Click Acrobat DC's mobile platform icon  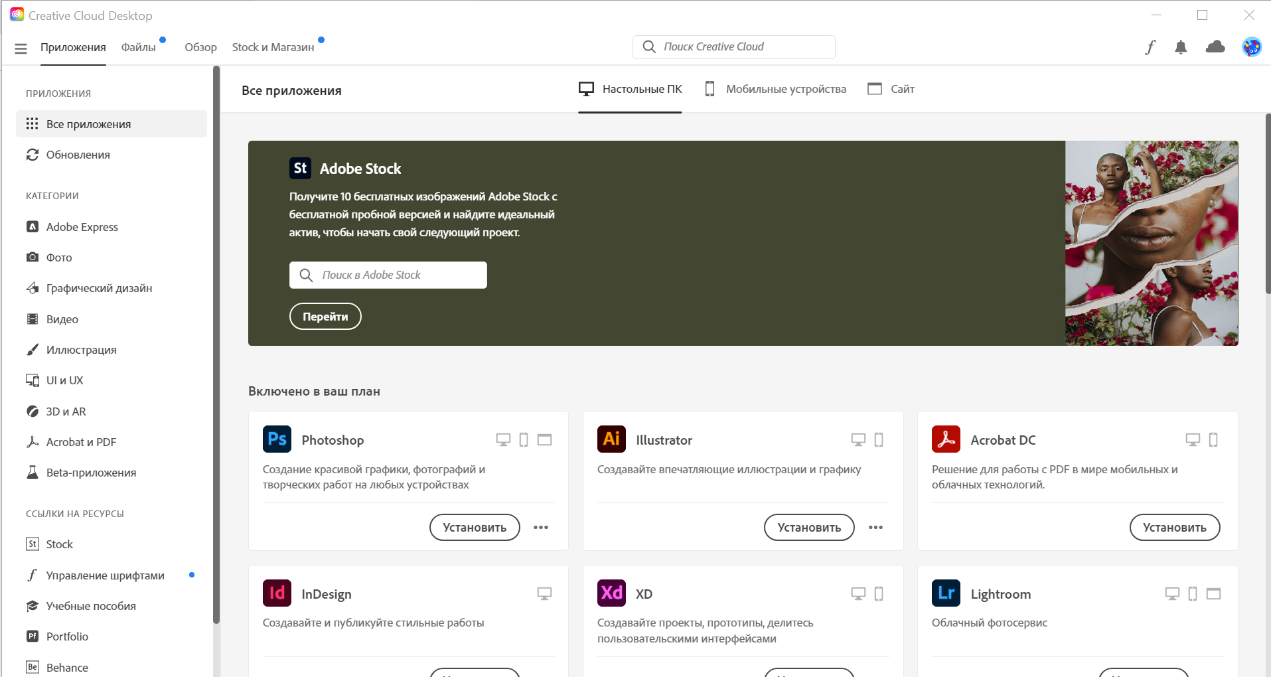click(x=1213, y=439)
